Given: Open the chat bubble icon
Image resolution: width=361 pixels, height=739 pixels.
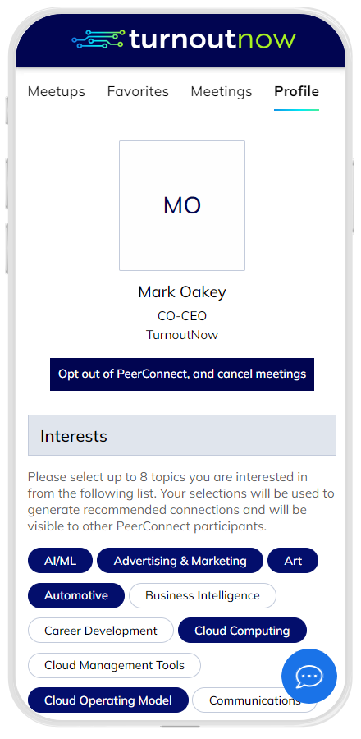Looking at the screenshot, I should [308, 677].
